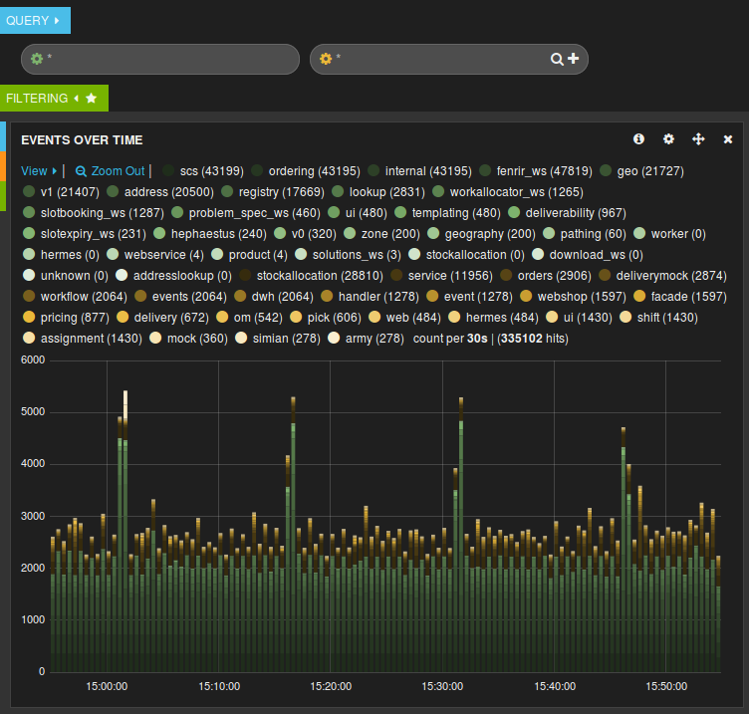
Task: Remove the Events Over Time panel
Action: [x=728, y=139]
